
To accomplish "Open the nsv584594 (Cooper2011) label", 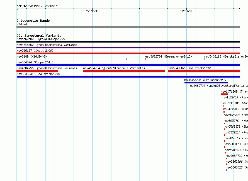I will [35, 62].
